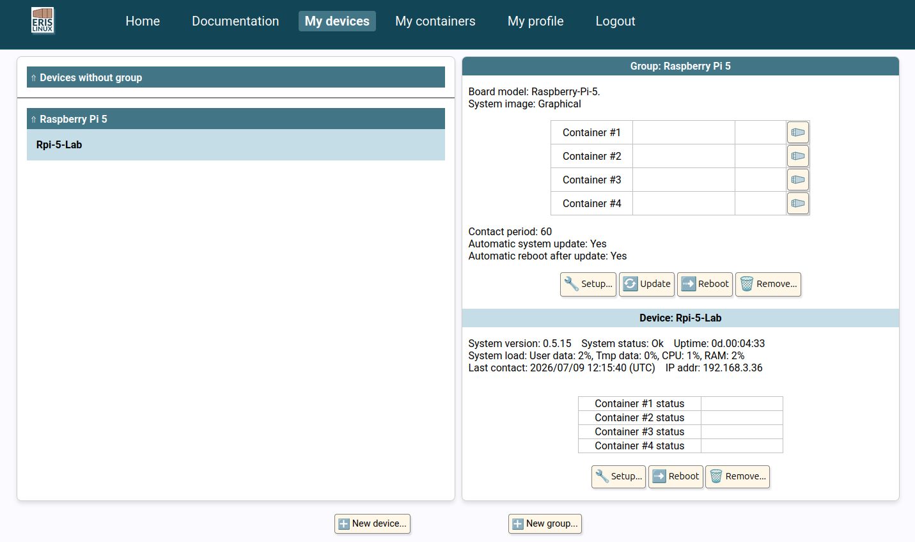Collapse the Raspberry Pi 5 group header

coord(236,119)
